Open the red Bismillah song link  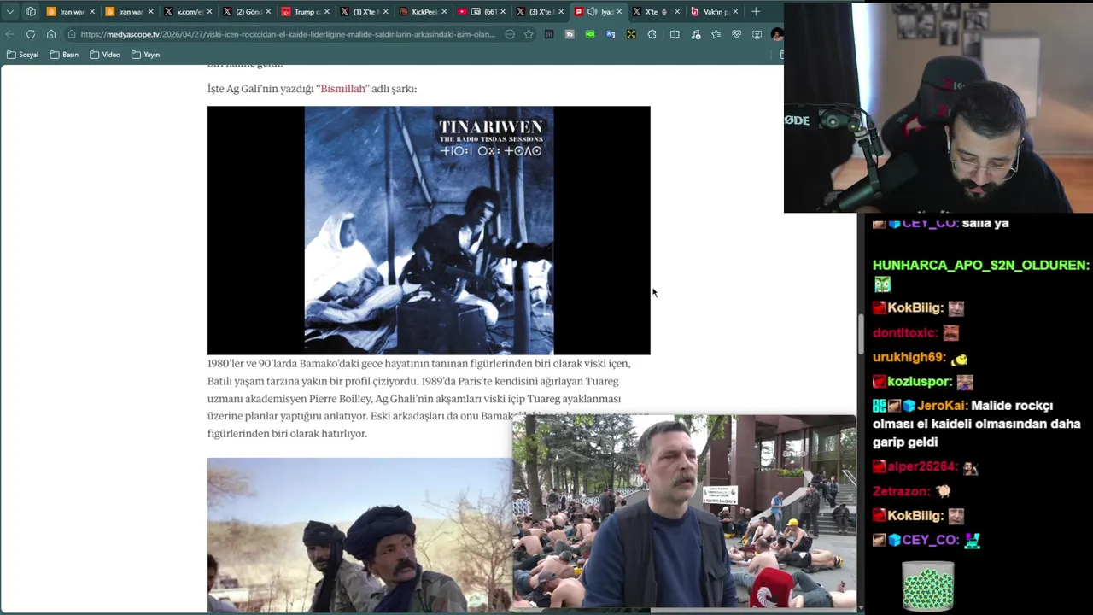[x=342, y=89]
